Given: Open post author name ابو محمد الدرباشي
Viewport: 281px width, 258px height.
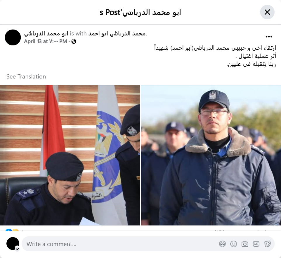Looking at the screenshot, I should (46, 34).
